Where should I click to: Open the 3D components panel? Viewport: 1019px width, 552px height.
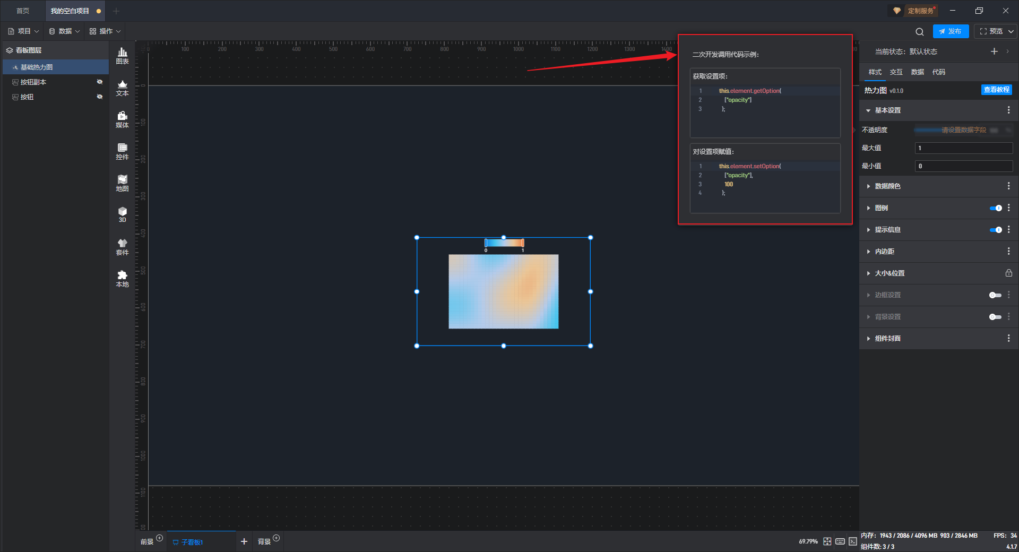(122, 214)
